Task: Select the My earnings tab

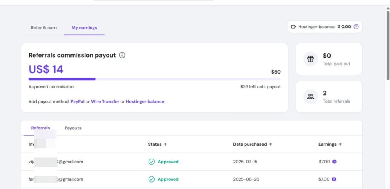Action: [x=84, y=28]
